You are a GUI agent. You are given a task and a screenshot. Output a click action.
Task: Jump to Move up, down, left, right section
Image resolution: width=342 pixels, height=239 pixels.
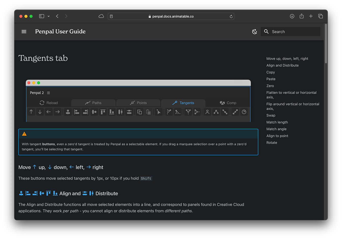pos(287,59)
